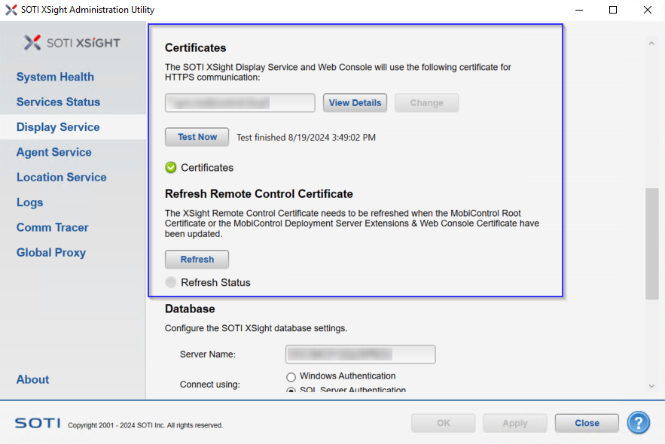
Task: Select the SQL Server Authentication radio button
Action: pyautogui.click(x=291, y=390)
